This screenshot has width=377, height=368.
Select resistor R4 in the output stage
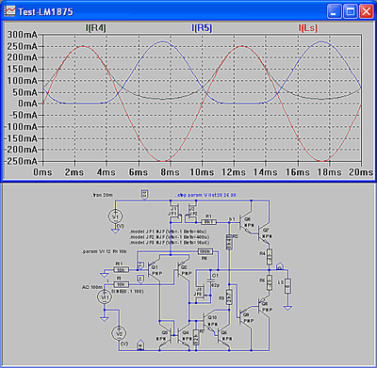270,257
